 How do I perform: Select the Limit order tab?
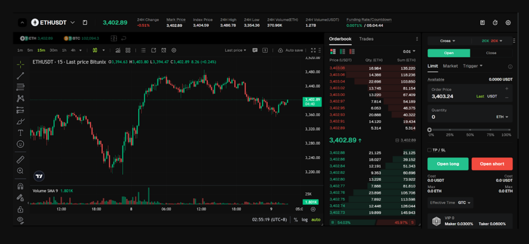click(432, 66)
